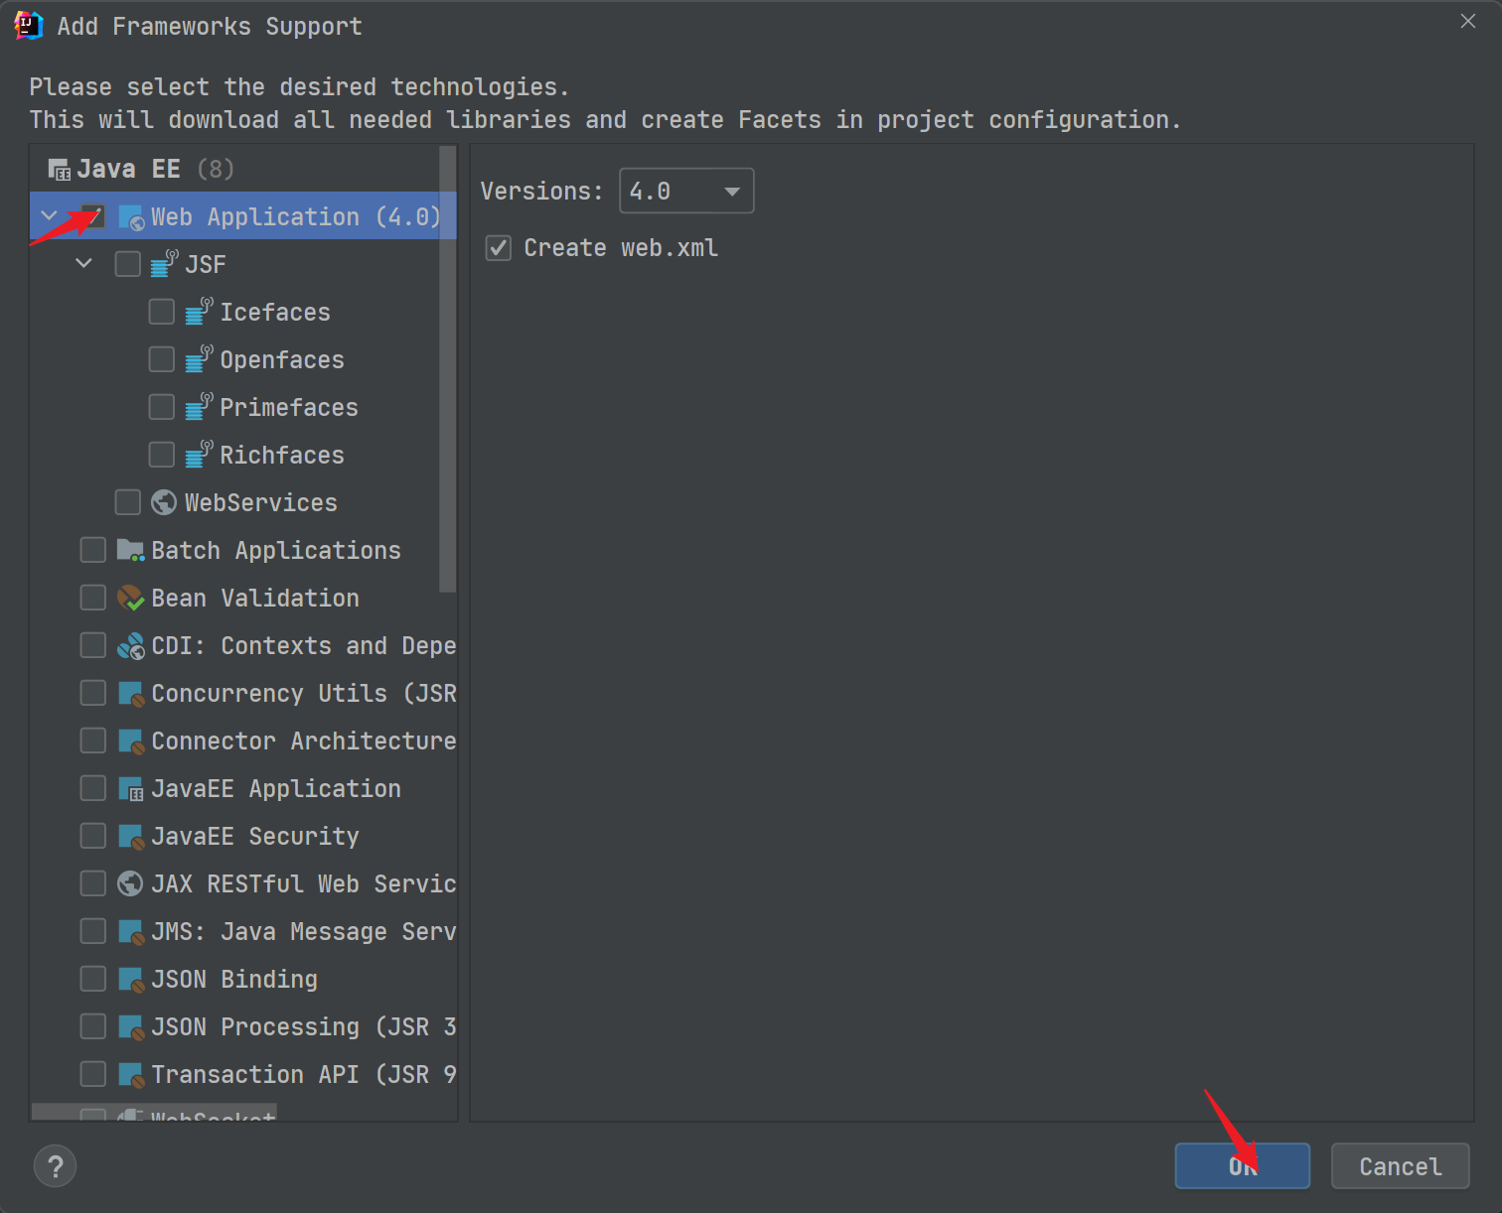Check the Concurrency Utils checkbox
Screen dimensions: 1502x1213
(x=93, y=693)
